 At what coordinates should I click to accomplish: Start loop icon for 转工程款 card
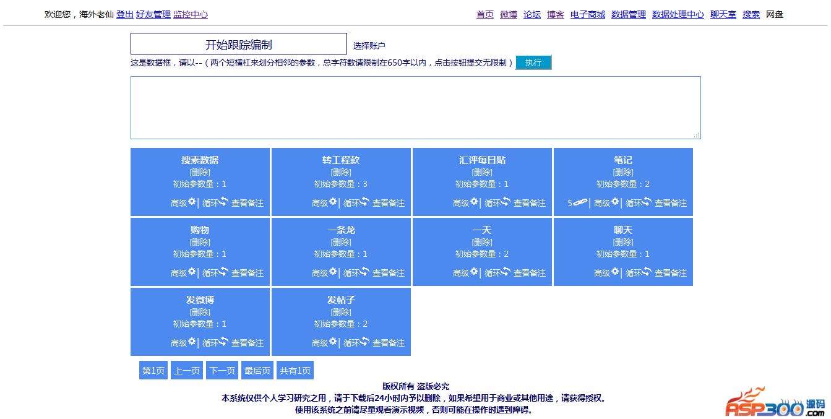pyautogui.click(x=365, y=202)
